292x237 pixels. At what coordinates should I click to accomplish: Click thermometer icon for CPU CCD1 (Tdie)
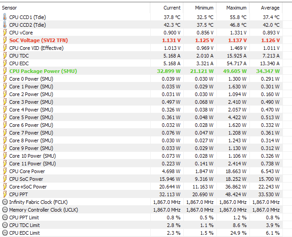coord(5,17)
